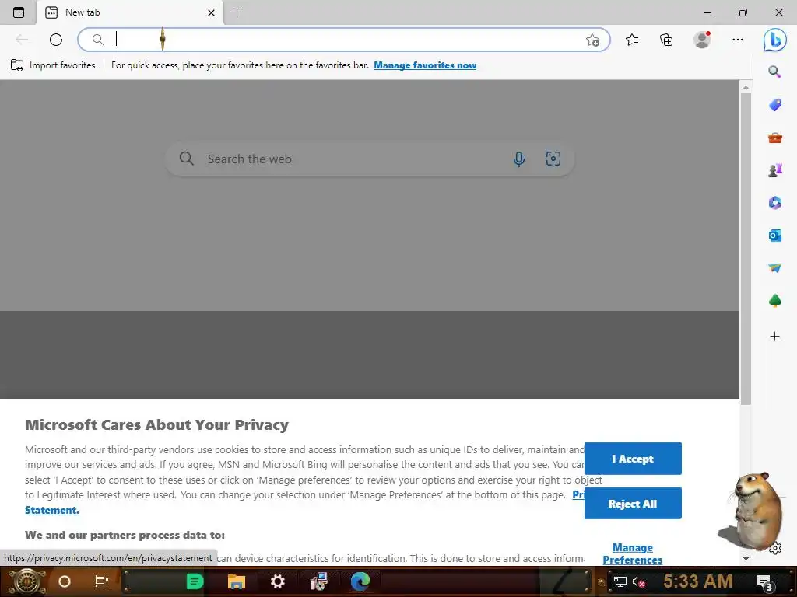This screenshot has width=797, height=597.
Task: Open Settings gear on taskbar
Action: (278, 581)
